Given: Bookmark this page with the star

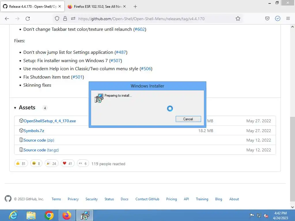Looking at the screenshot, I should click(238, 18).
